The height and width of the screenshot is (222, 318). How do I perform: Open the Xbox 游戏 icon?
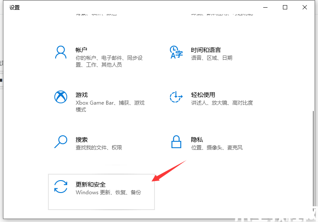coord(61,97)
